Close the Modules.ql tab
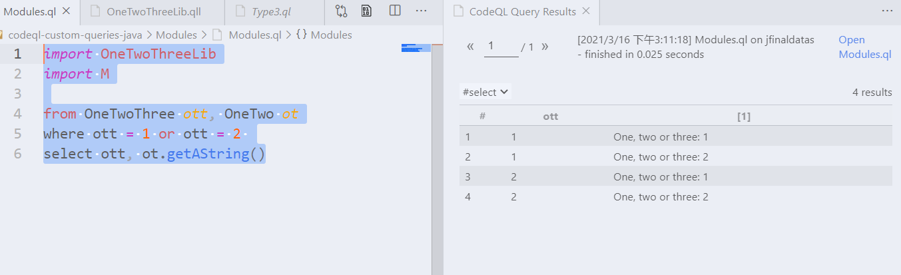Screen dimensions: 901x275 pos(67,11)
